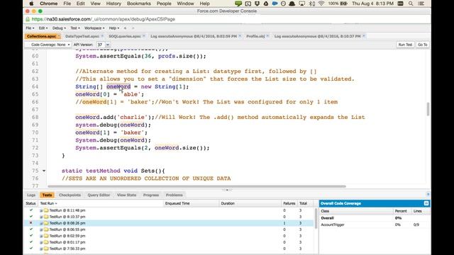Expand the TestRun @ 8:06:55 pm row
Screen dimensions: 454x255
click(41, 229)
